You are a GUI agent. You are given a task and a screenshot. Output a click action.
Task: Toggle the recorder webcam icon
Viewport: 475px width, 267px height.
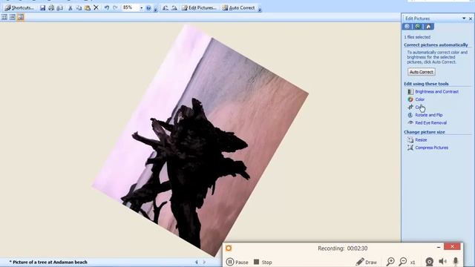tap(429, 262)
